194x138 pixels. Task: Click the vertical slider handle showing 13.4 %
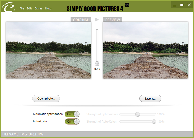[x=97, y=64]
